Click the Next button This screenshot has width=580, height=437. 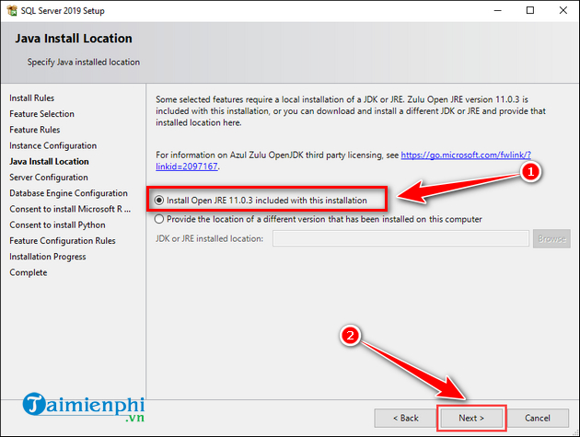tap(471, 419)
